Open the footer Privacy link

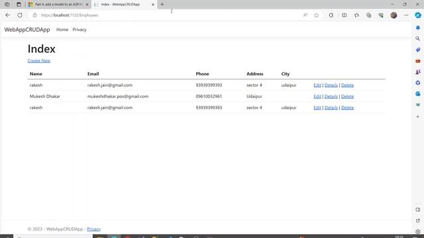tap(94, 229)
